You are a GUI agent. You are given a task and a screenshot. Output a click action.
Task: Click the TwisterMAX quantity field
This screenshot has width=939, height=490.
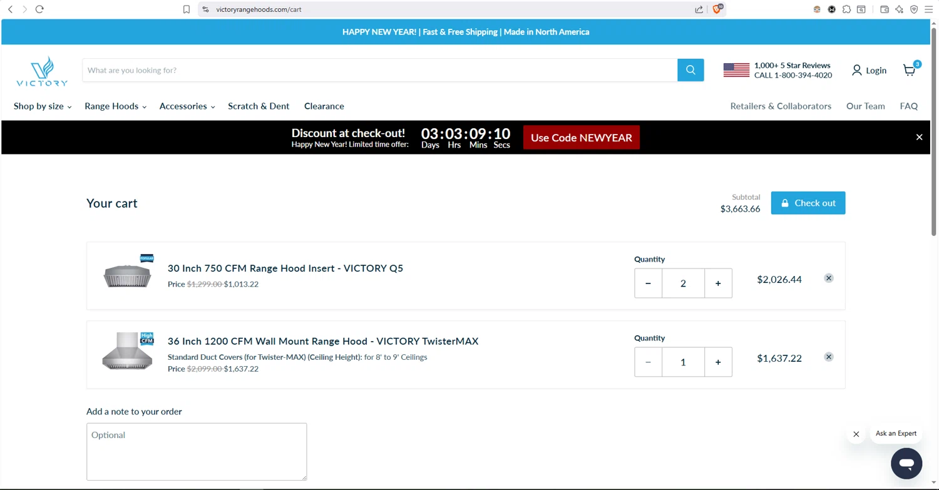click(683, 362)
